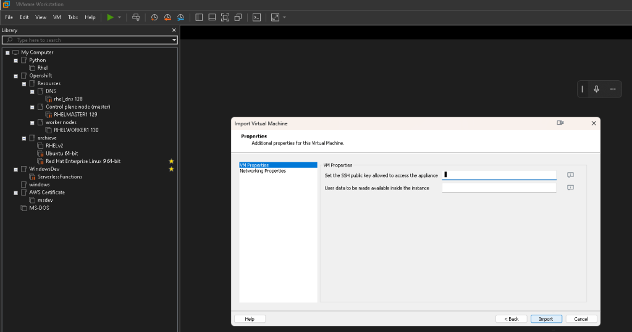
Task: Select the MS-DOS virtual machine
Action: (x=39, y=207)
